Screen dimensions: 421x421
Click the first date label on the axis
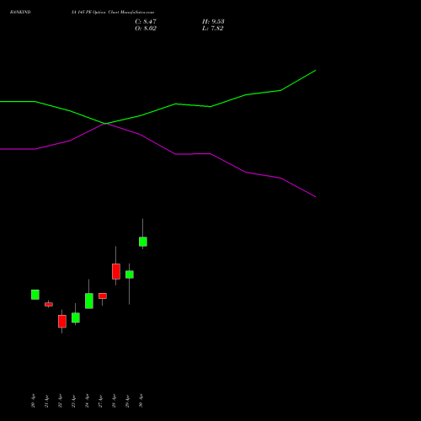coord(34,401)
